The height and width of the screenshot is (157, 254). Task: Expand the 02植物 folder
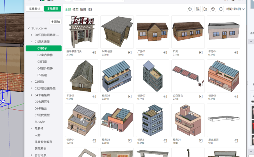[x=32, y=82]
